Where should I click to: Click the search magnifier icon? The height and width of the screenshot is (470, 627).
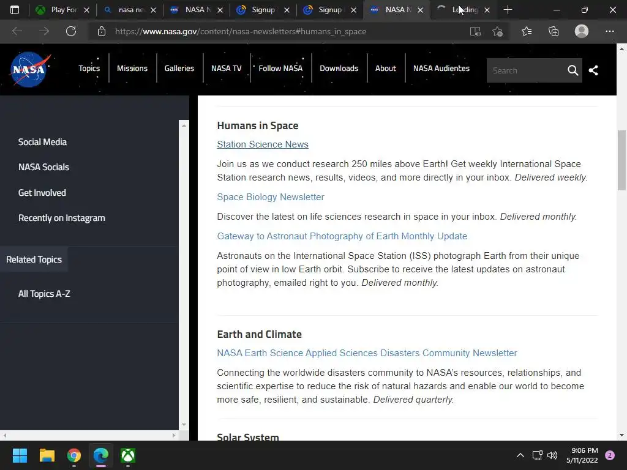click(573, 70)
